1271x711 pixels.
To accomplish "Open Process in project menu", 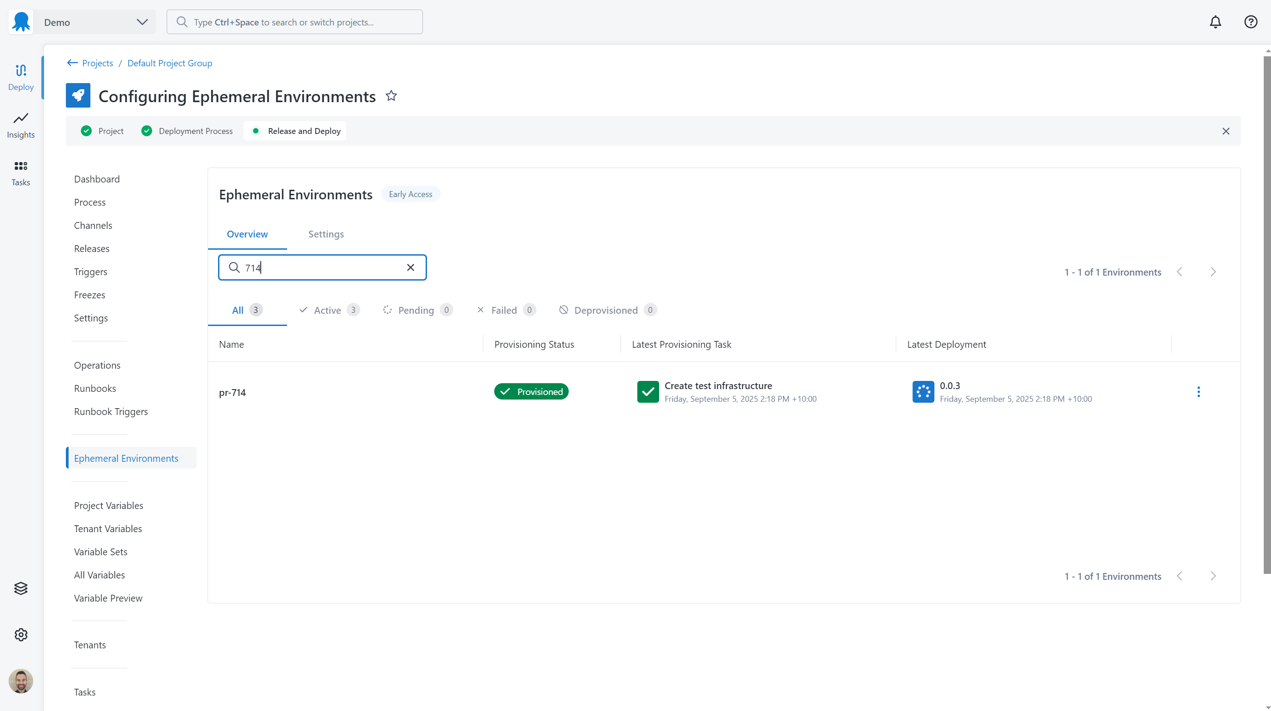I will (90, 202).
